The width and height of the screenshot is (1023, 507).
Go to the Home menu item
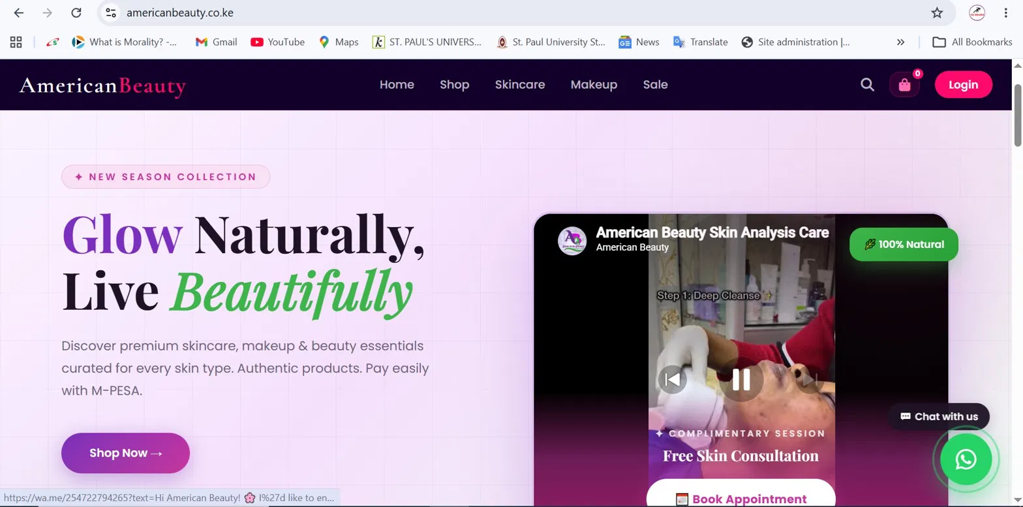click(397, 85)
